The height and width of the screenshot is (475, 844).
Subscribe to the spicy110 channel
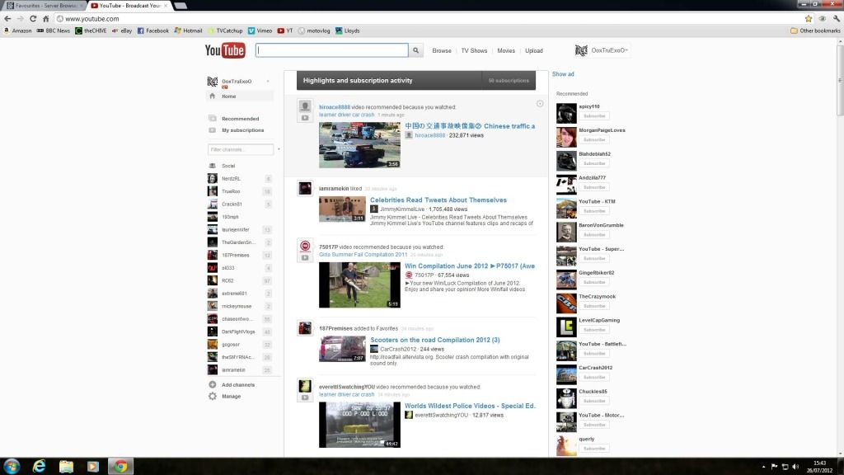[594, 115]
